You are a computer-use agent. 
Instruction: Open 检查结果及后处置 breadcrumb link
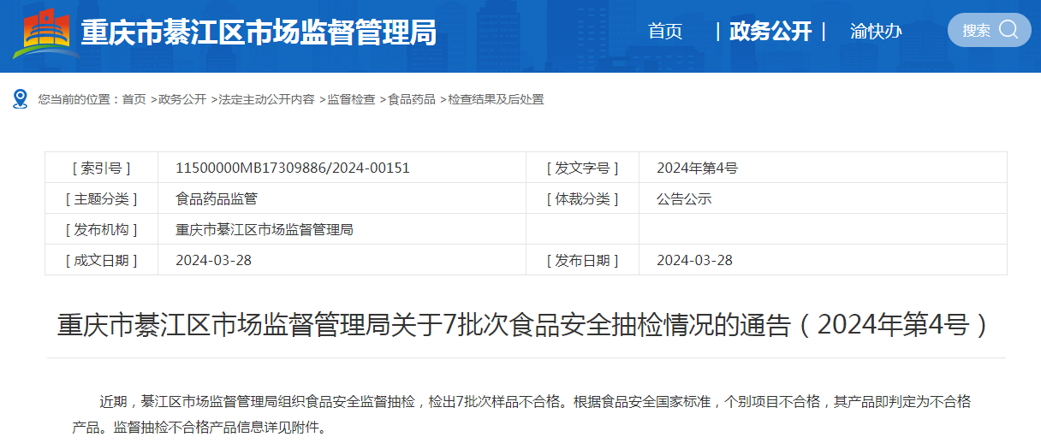pos(496,99)
